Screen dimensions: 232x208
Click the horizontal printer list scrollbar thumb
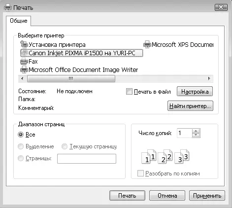[x=71, y=78]
